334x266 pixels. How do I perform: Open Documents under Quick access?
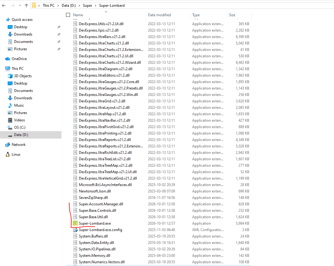point(23,42)
